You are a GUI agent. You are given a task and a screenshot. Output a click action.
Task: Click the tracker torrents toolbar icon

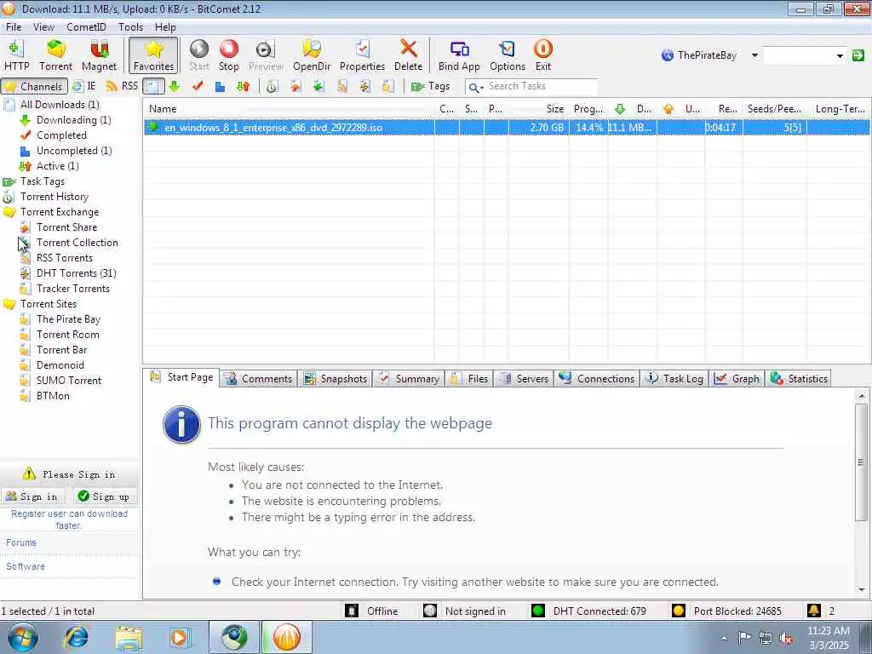click(x=387, y=86)
